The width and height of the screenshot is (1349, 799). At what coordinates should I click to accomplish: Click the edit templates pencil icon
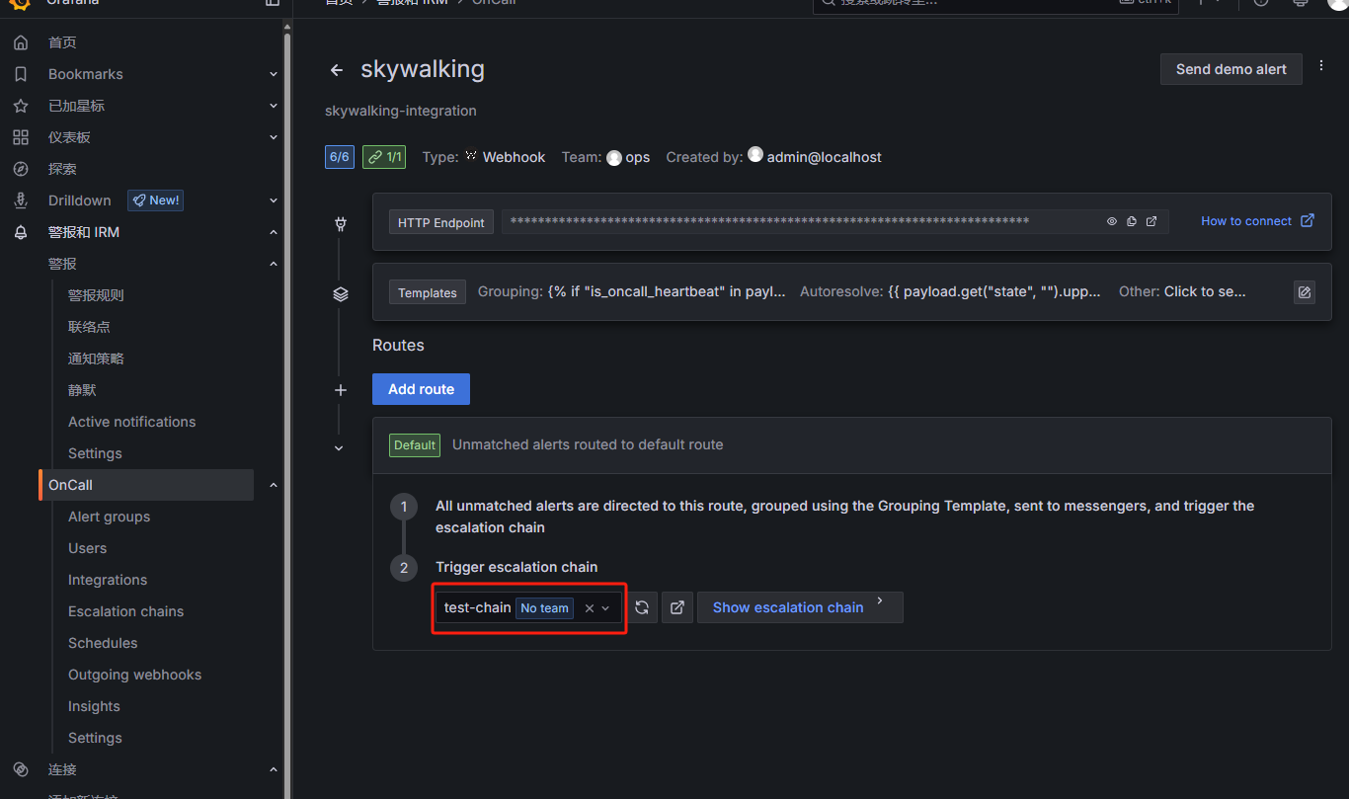point(1305,292)
